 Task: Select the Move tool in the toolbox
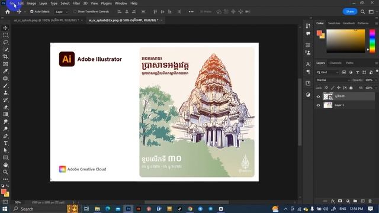click(5, 28)
